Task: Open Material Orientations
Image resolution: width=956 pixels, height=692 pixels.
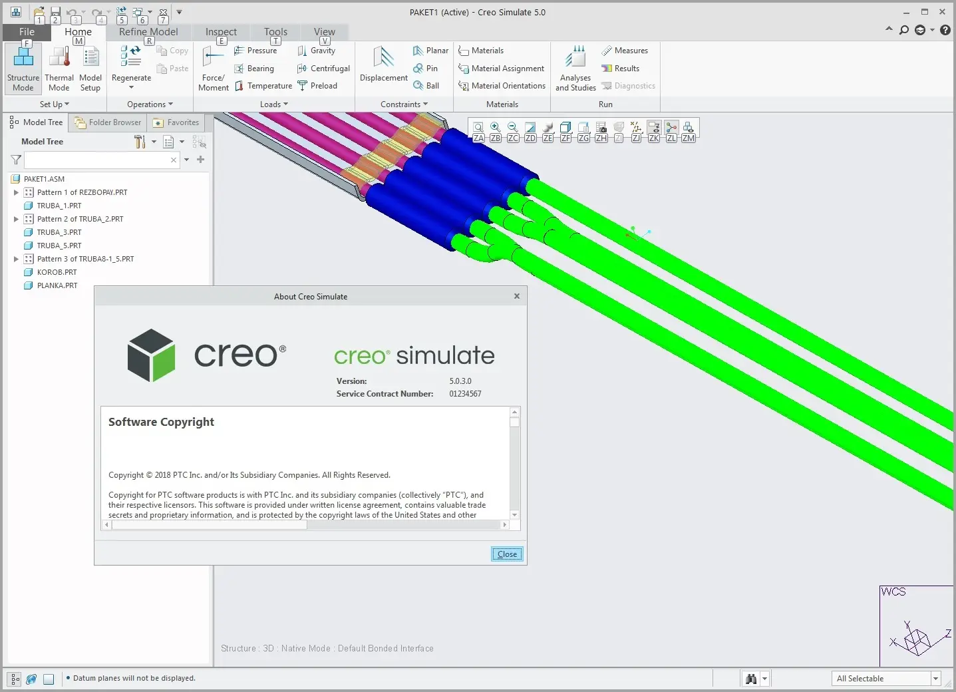Action: pyautogui.click(x=502, y=86)
